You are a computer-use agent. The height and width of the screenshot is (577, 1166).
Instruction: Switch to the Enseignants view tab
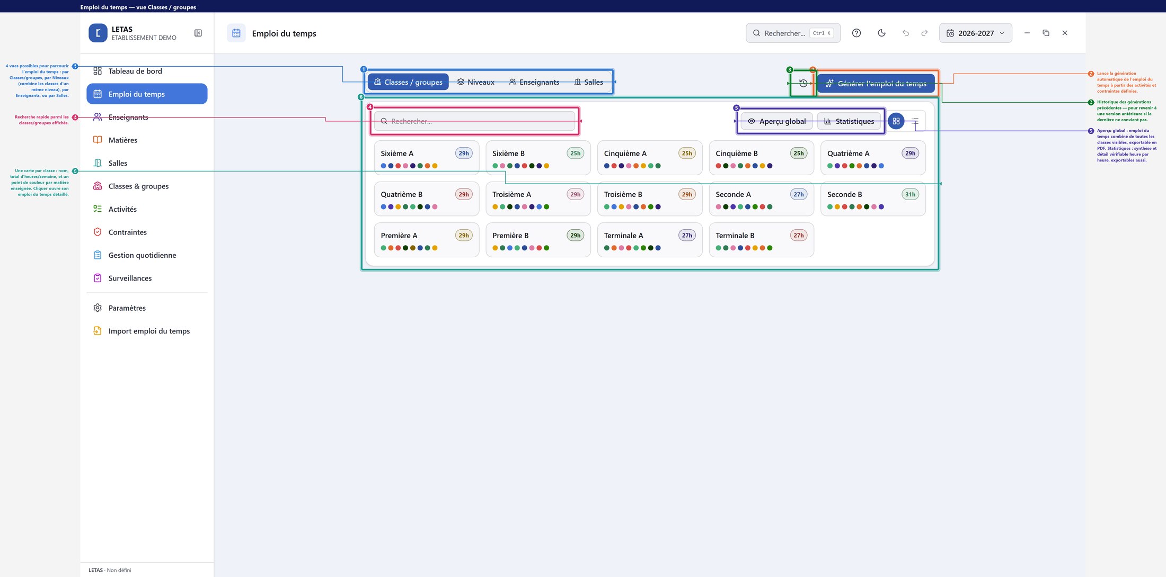tap(534, 82)
